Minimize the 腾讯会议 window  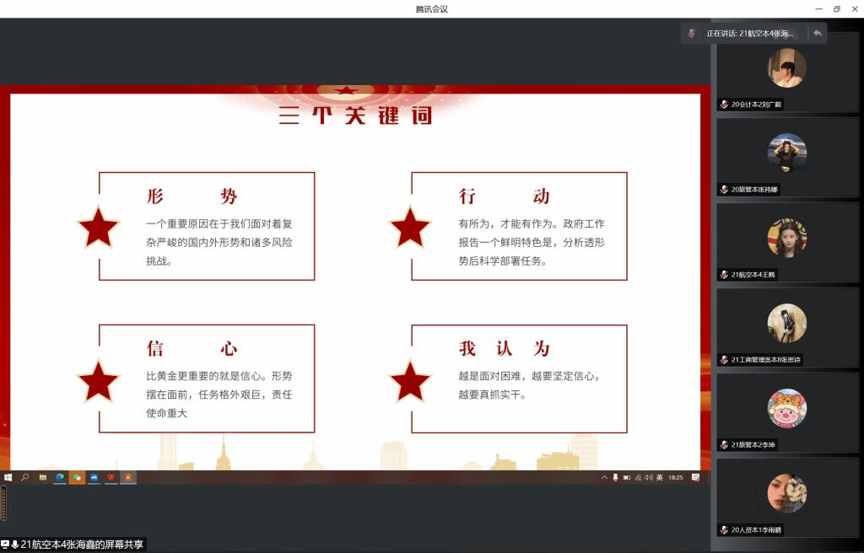pos(818,8)
